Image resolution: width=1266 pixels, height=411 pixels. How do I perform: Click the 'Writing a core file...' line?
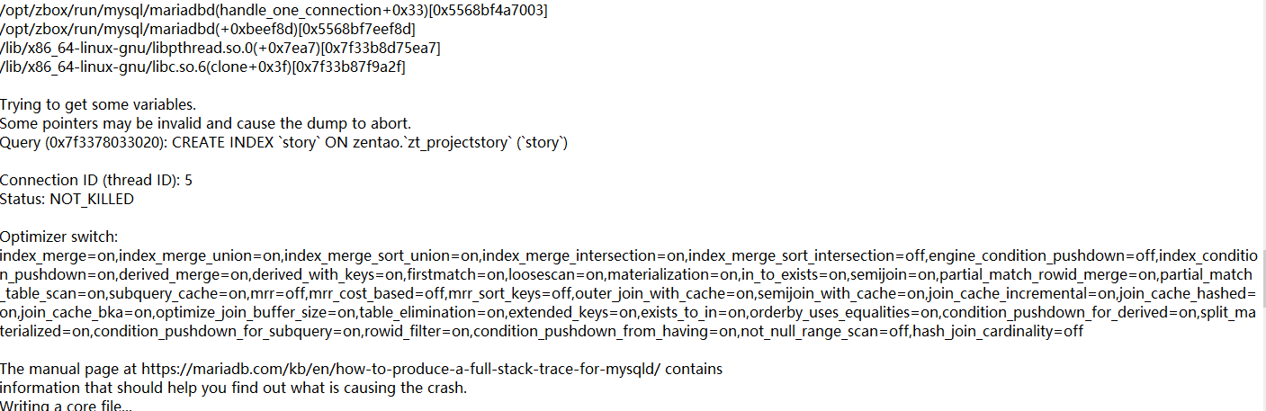tap(66, 407)
